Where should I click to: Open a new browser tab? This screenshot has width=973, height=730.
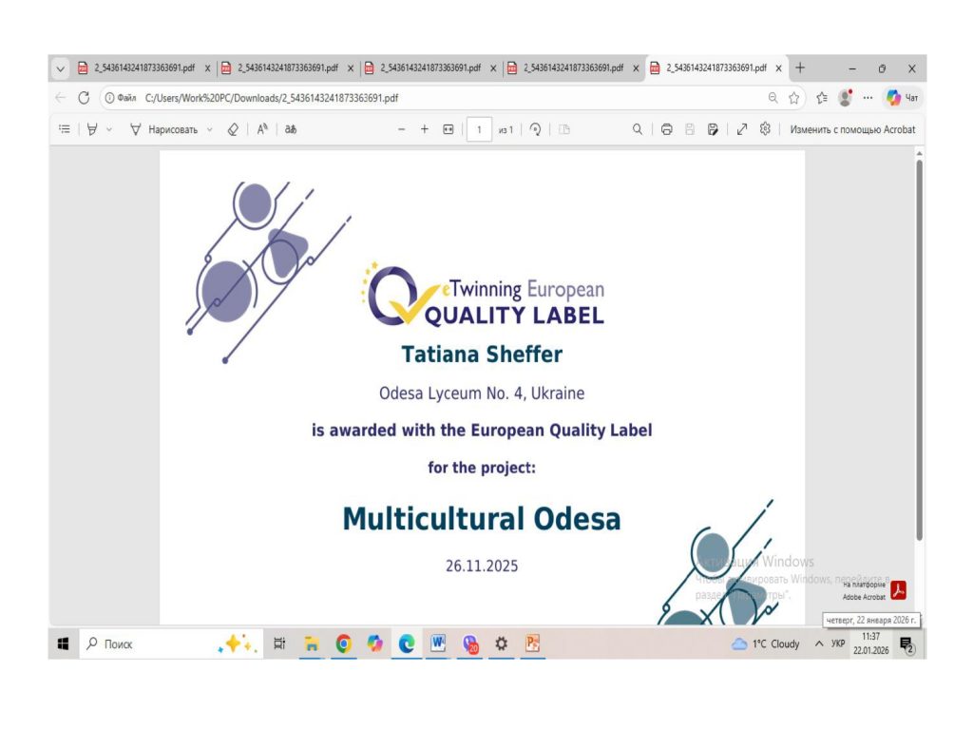point(800,67)
